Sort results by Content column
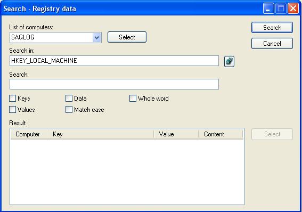 (x=221, y=134)
